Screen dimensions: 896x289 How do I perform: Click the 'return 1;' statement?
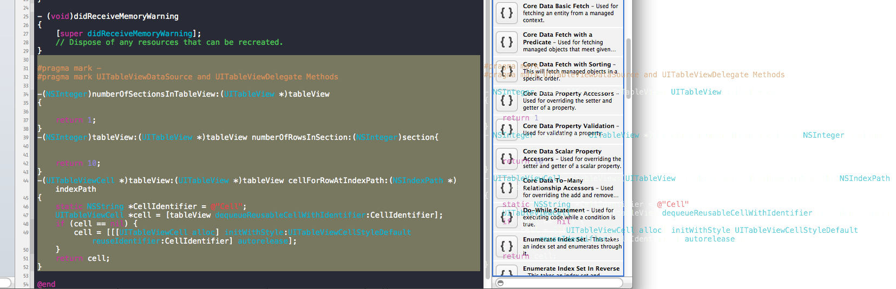click(x=76, y=120)
